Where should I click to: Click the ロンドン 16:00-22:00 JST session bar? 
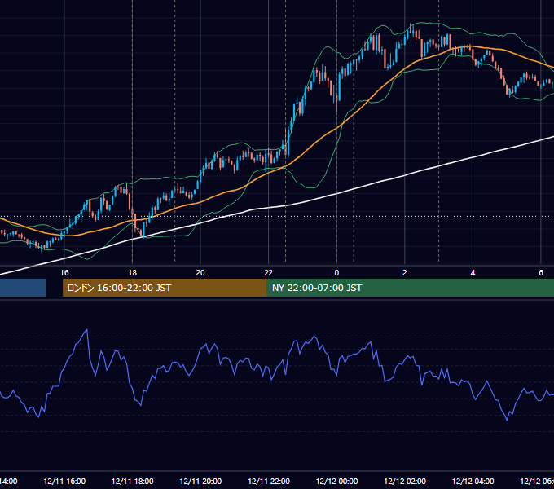[x=165, y=288]
